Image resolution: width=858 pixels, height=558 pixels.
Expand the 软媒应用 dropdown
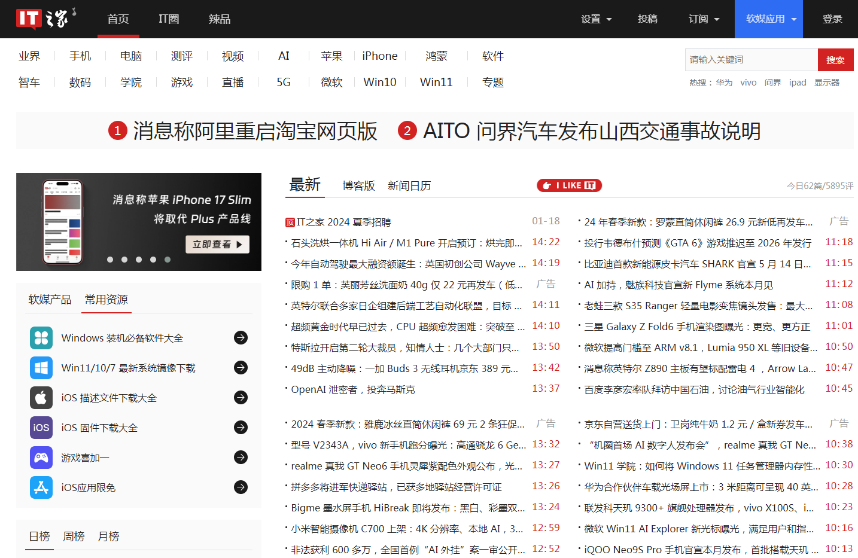pyautogui.click(x=769, y=19)
